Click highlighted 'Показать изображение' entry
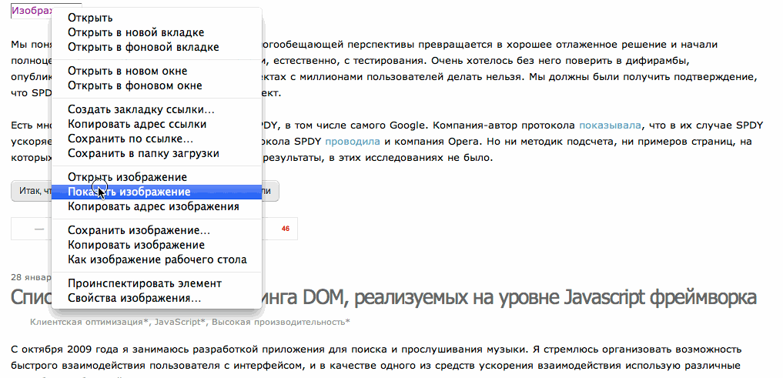 click(x=157, y=192)
